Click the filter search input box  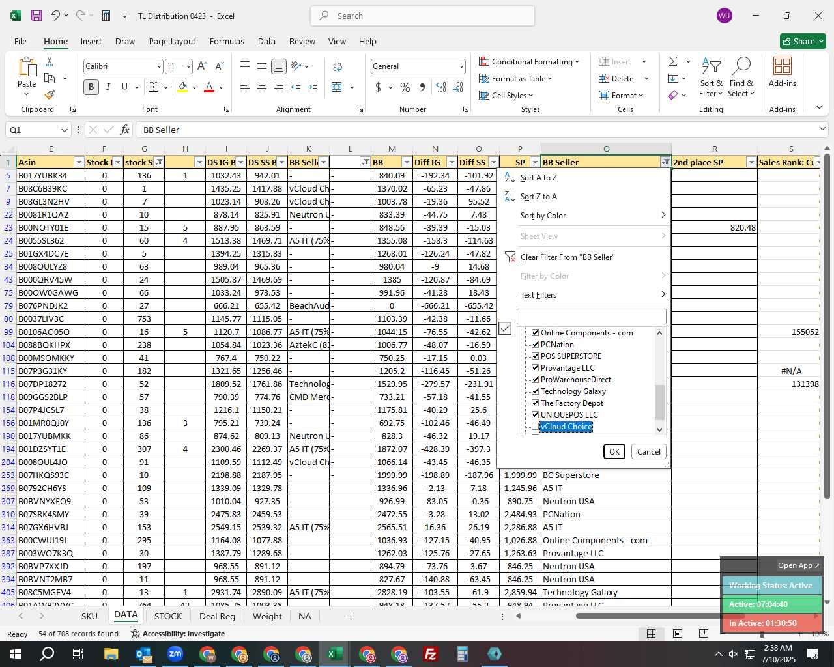[x=592, y=317]
